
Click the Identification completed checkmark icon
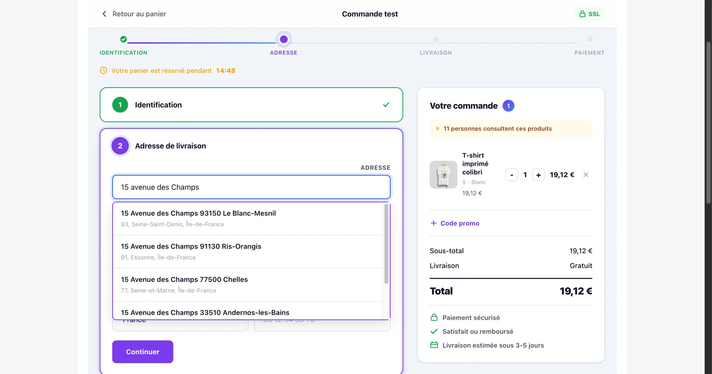click(386, 105)
